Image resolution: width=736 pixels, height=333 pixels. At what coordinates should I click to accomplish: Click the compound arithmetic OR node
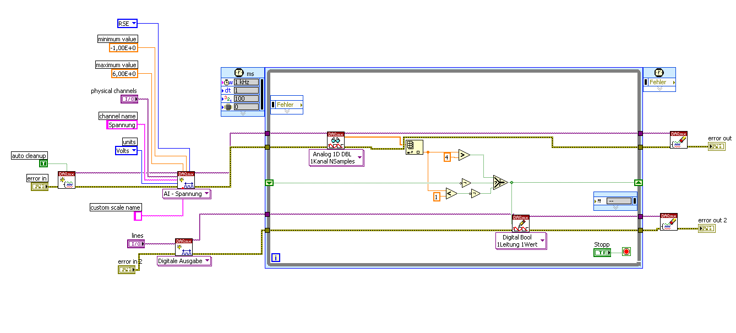point(499,183)
